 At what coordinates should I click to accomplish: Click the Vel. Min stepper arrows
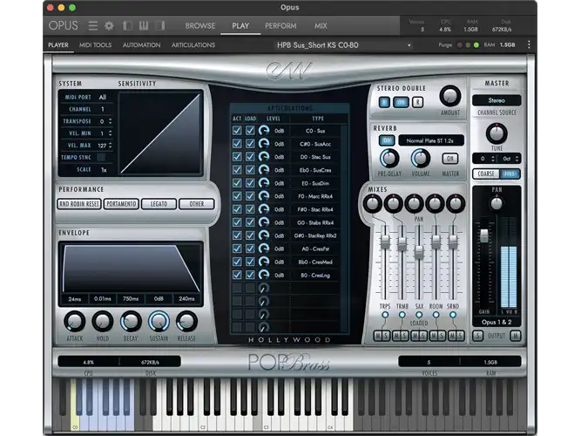pyautogui.click(x=110, y=133)
